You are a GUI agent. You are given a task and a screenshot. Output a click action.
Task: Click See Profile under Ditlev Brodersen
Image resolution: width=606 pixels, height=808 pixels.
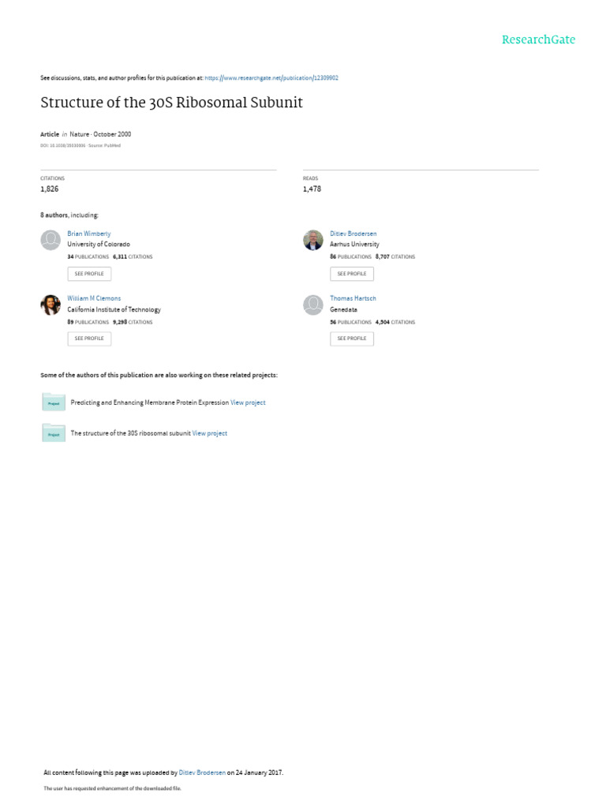click(x=352, y=274)
